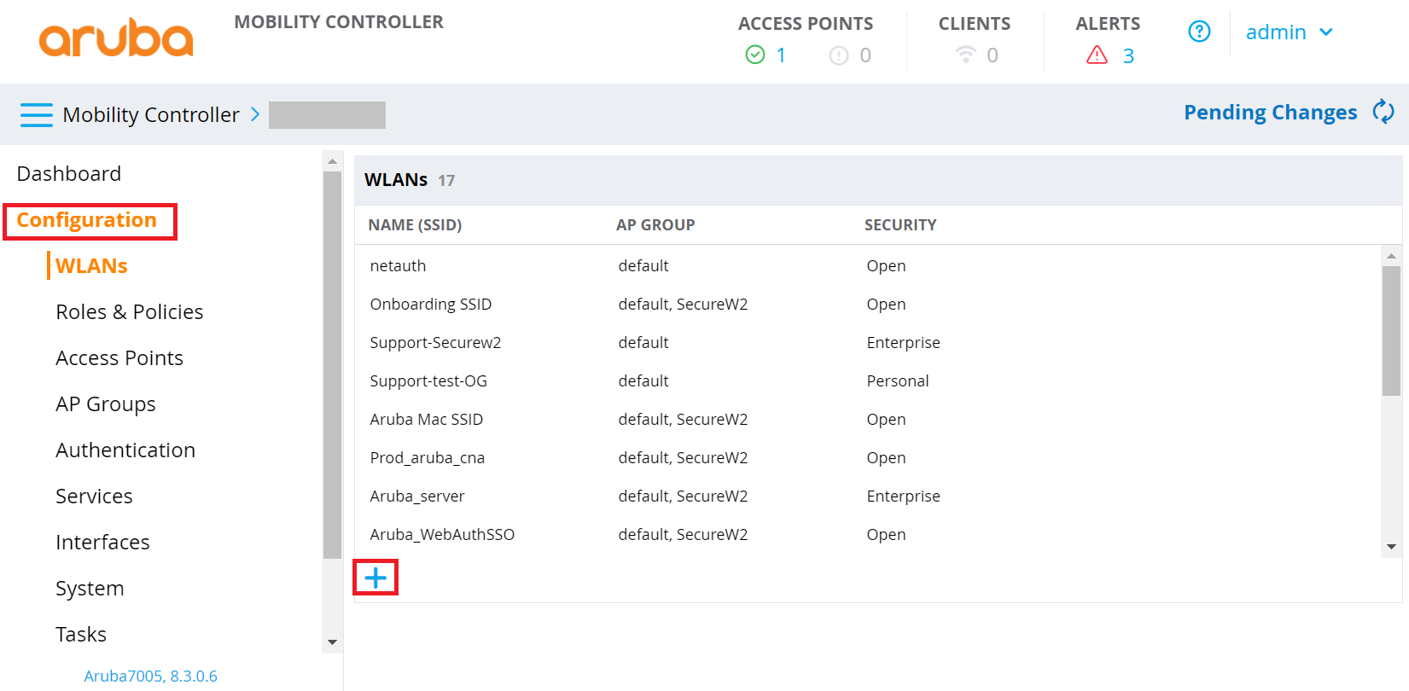Select AP Groups in sidebar
Screen dimensions: 1409x691
tap(106, 404)
